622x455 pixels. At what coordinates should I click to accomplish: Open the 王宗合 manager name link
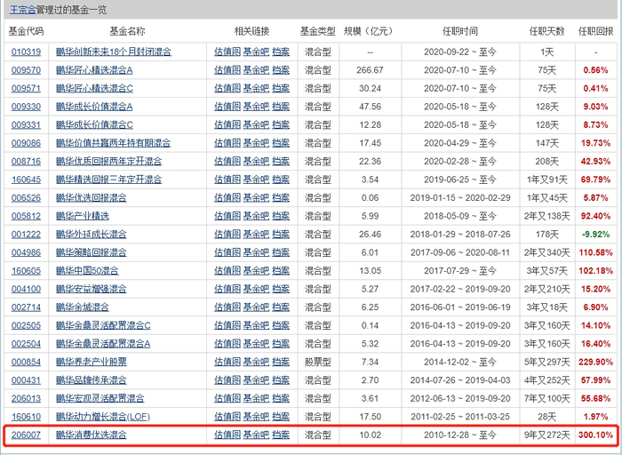(x=22, y=10)
